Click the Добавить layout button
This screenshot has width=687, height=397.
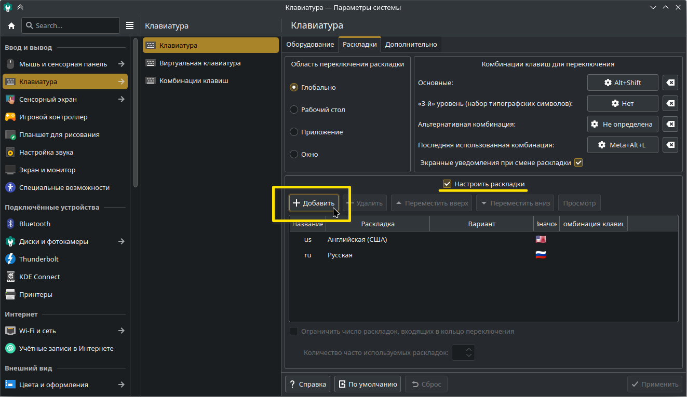click(x=314, y=203)
